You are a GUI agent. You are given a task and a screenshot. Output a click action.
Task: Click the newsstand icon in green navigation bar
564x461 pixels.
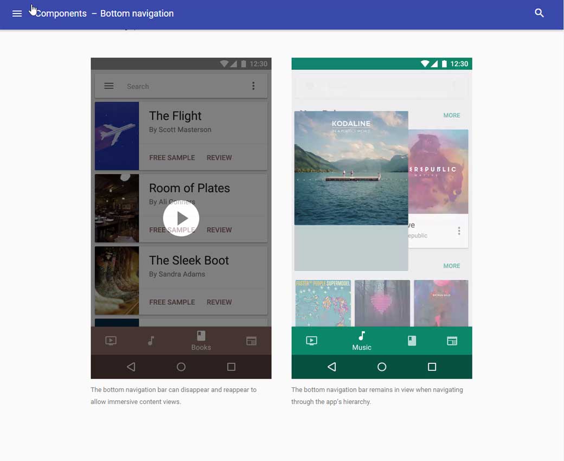click(x=452, y=341)
